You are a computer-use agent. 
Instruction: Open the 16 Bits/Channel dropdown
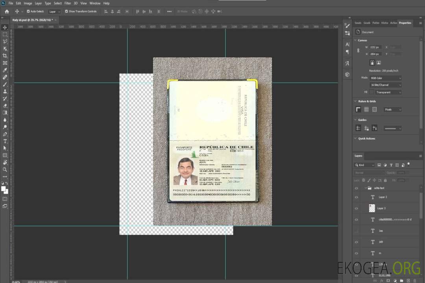coord(386,85)
